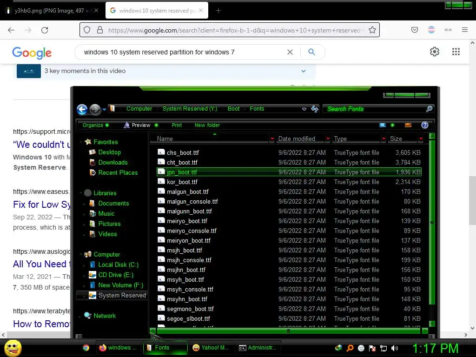Launch Chrome from the taskbar
This screenshot has width=476, height=357.
[86, 348]
